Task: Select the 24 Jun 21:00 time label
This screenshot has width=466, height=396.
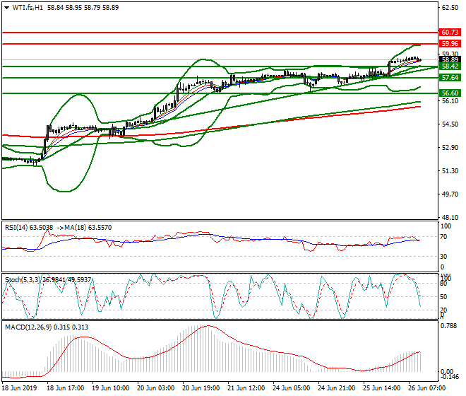Action: [336, 388]
